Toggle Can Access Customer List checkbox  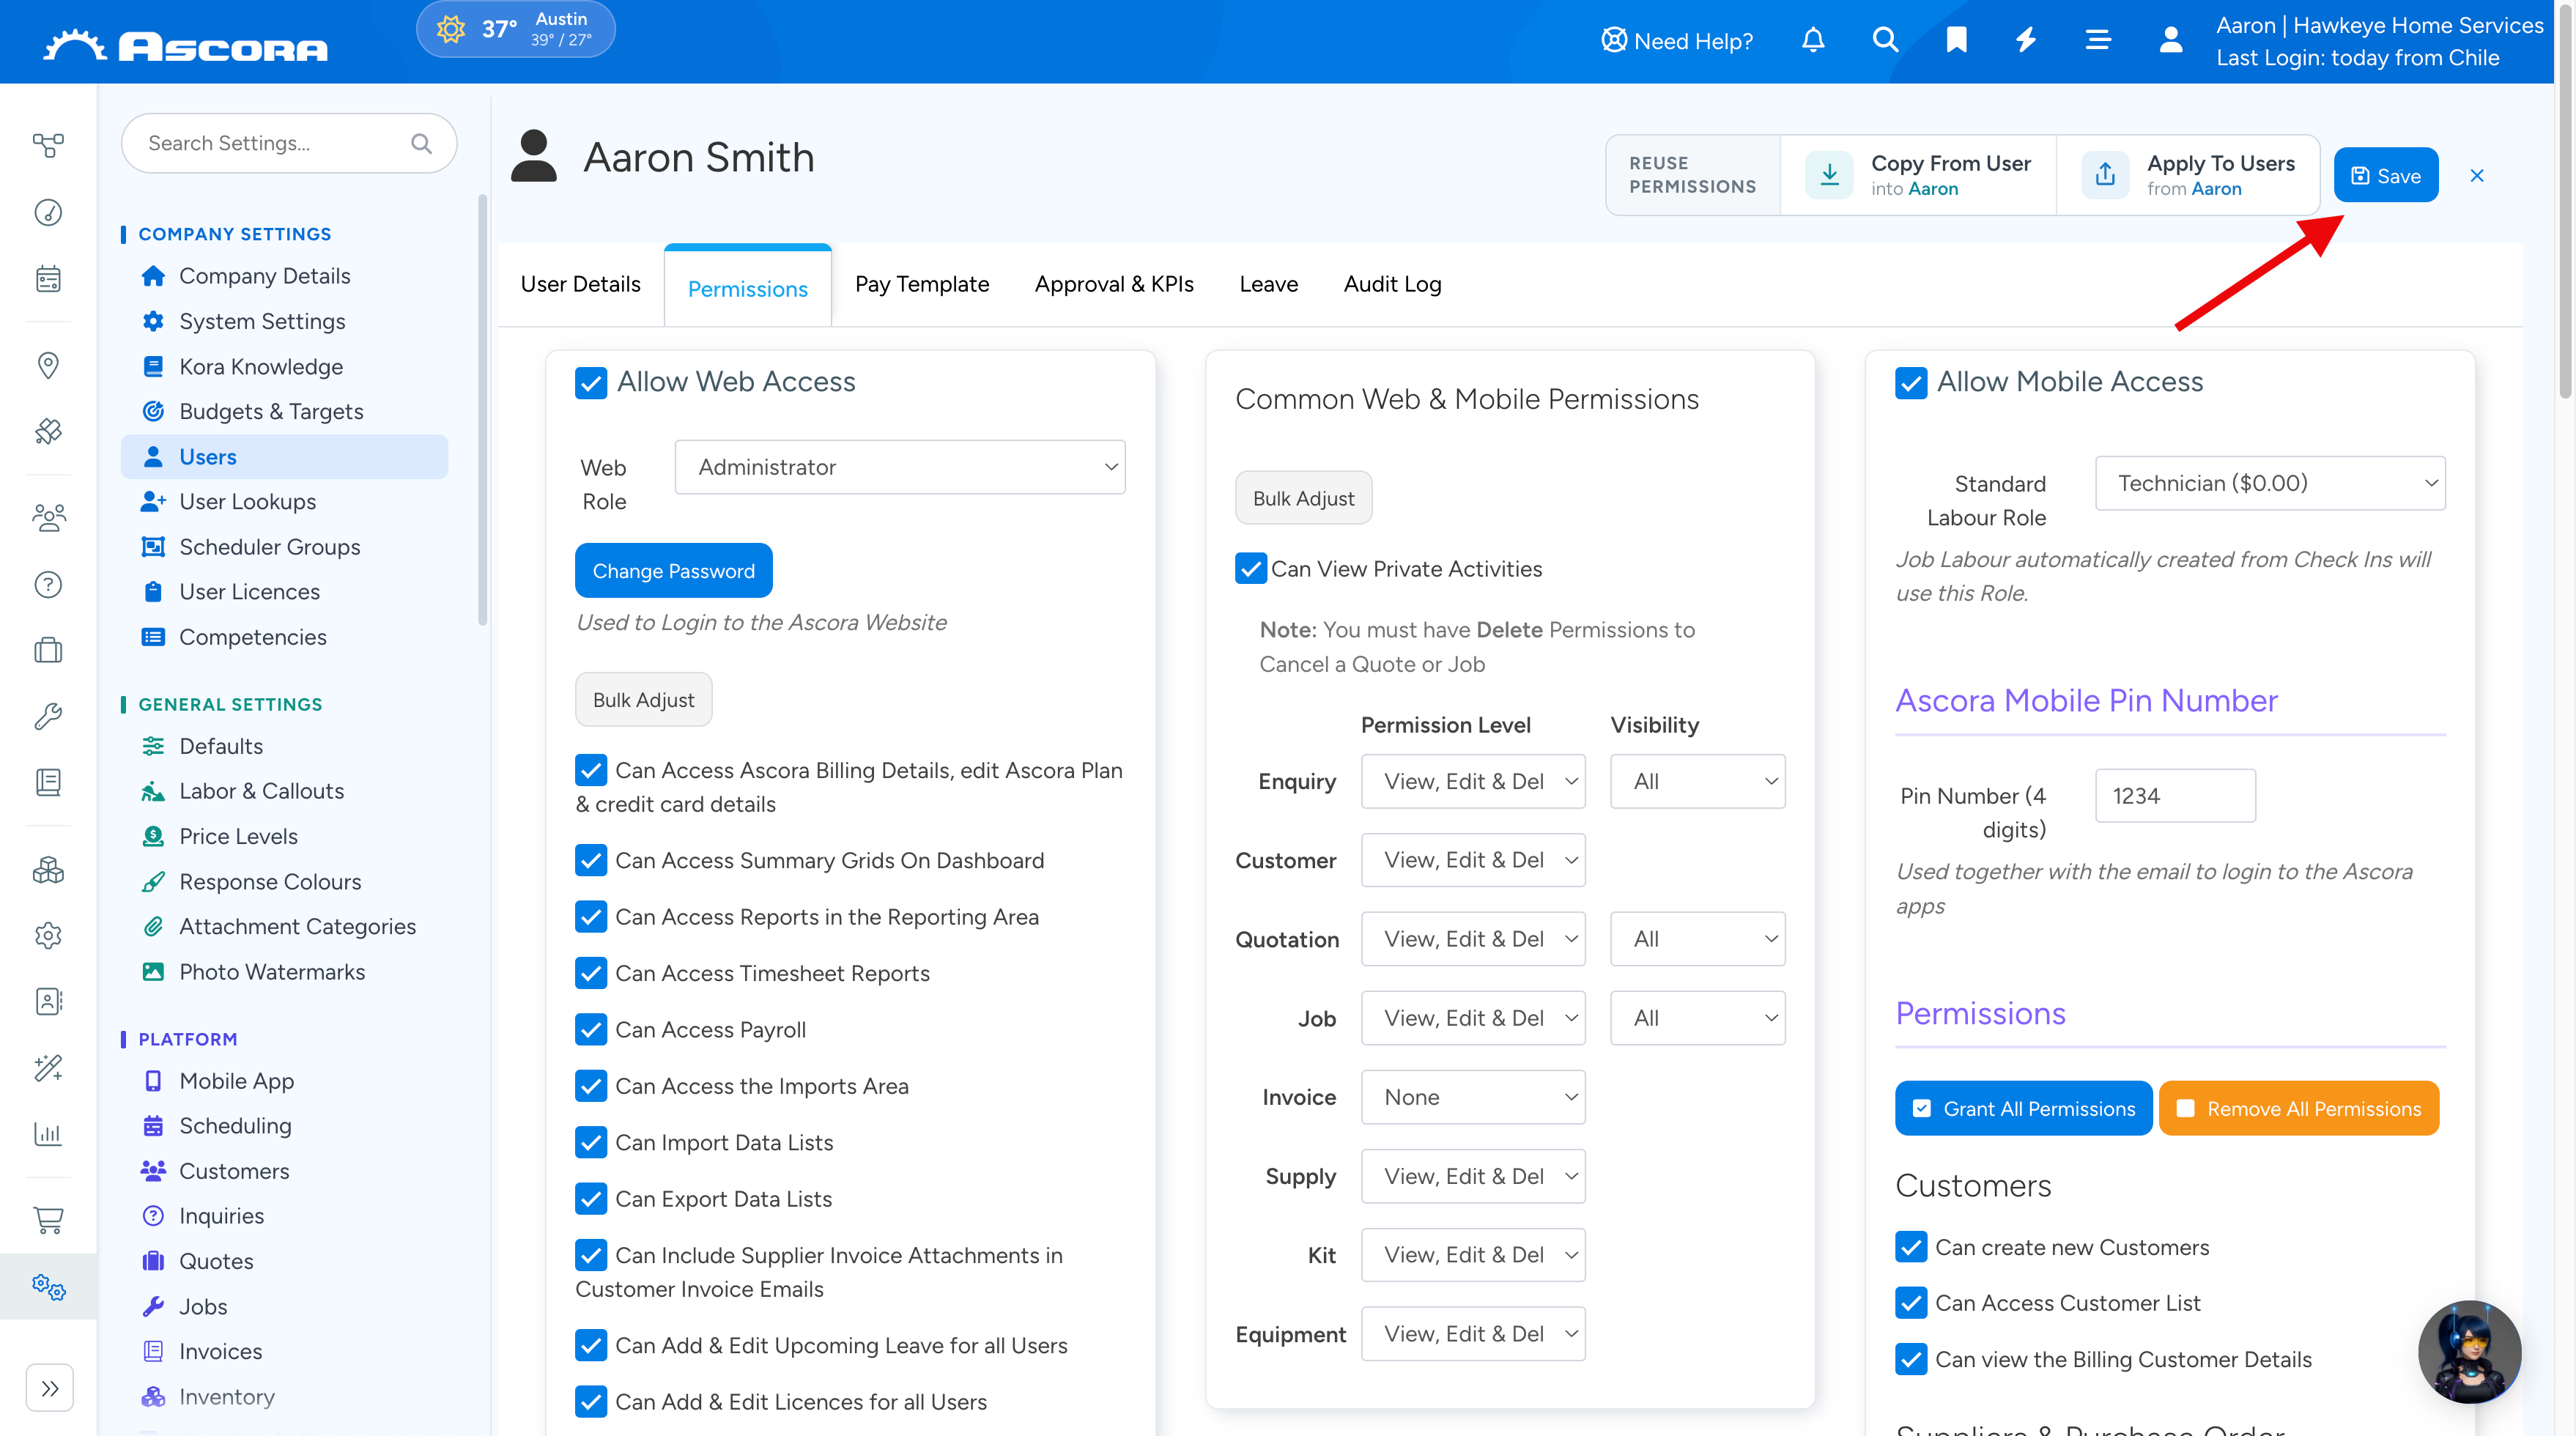pyautogui.click(x=1911, y=1303)
